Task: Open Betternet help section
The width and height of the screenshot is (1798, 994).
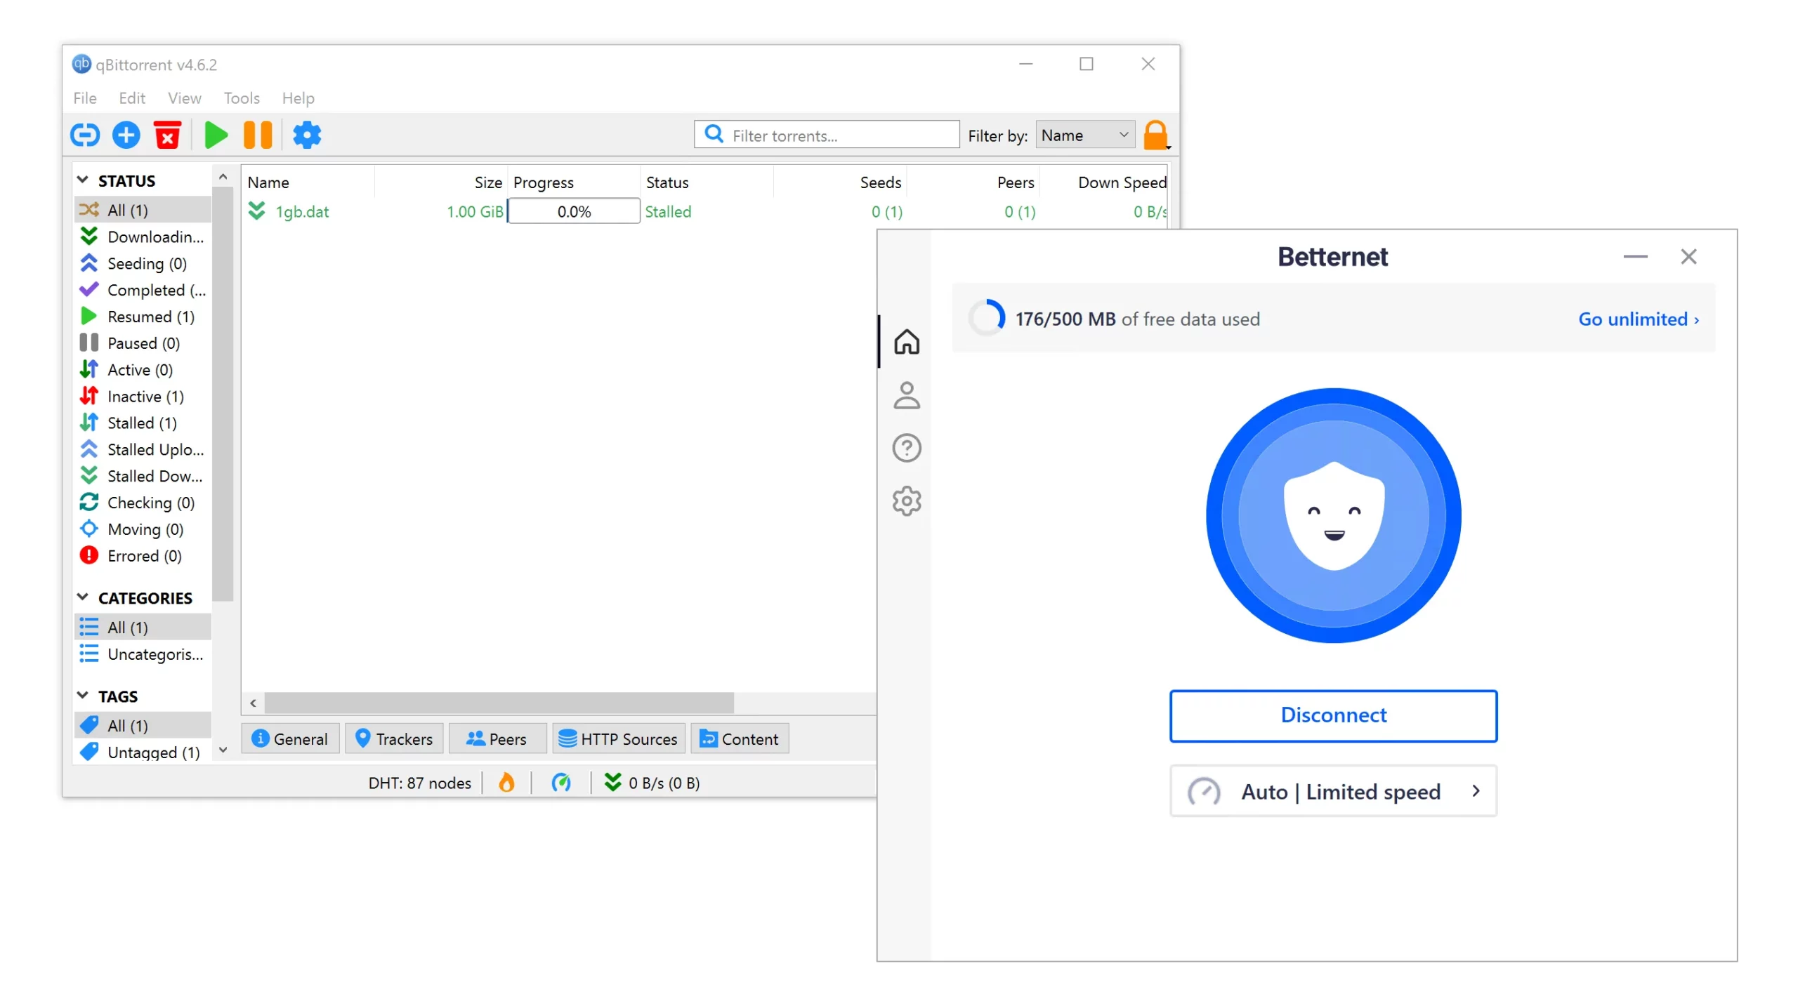Action: click(x=907, y=448)
